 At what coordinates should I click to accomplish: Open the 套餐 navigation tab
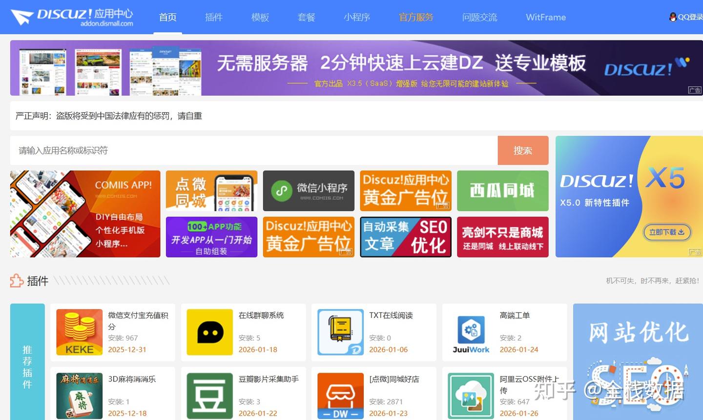pos(307,17)
